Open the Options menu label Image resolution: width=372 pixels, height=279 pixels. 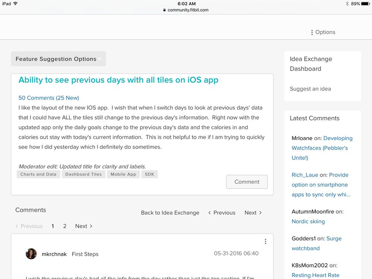tap(325, 32)
